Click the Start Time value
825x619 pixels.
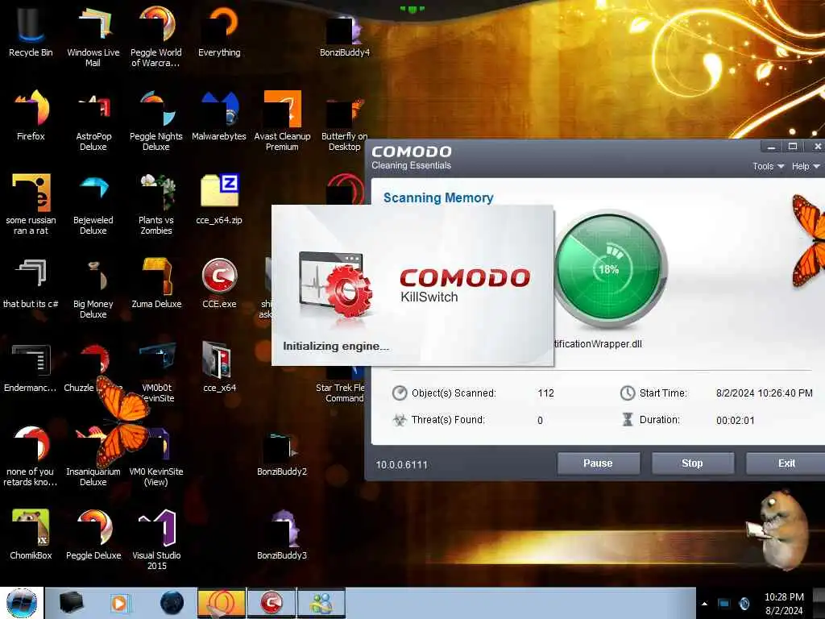764,393
